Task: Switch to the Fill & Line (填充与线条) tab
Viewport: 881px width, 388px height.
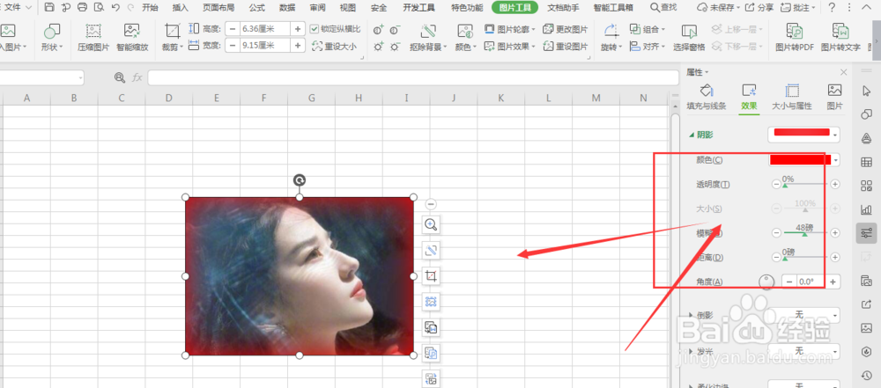Action: point(707,97)
